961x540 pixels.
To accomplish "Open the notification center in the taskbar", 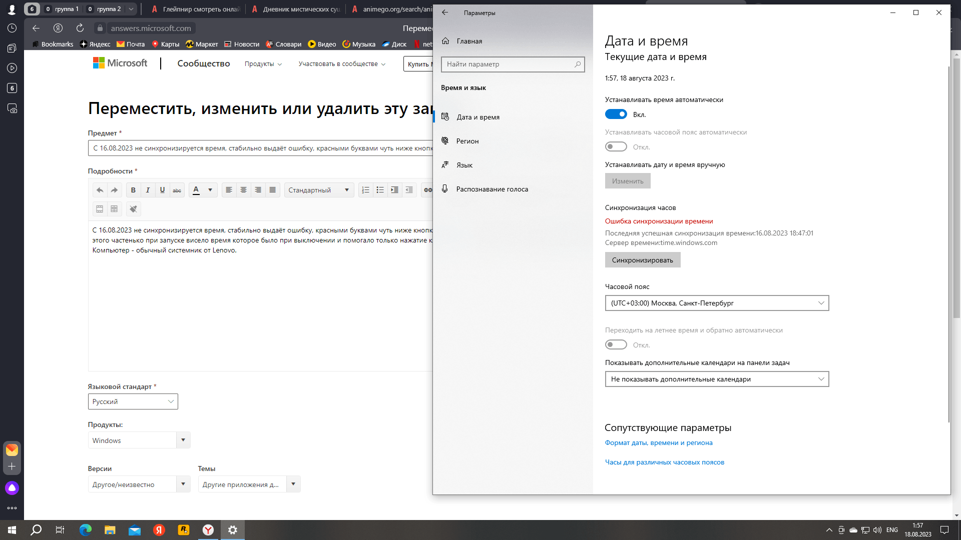I will pyautogui.click(x=944, y=530).
